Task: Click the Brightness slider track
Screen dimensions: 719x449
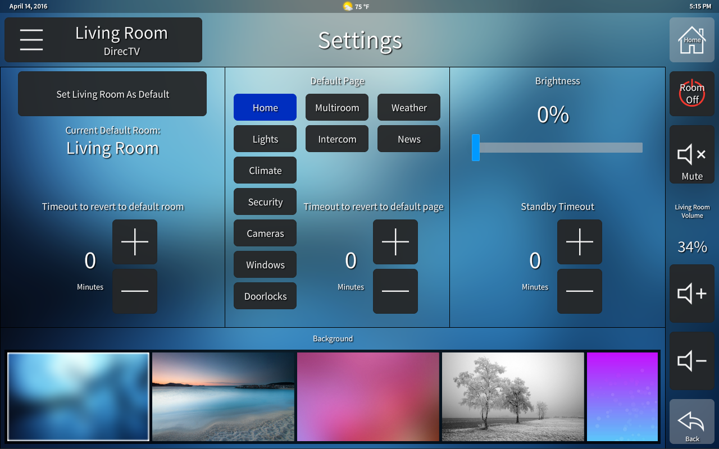Action: coord(559,148)
